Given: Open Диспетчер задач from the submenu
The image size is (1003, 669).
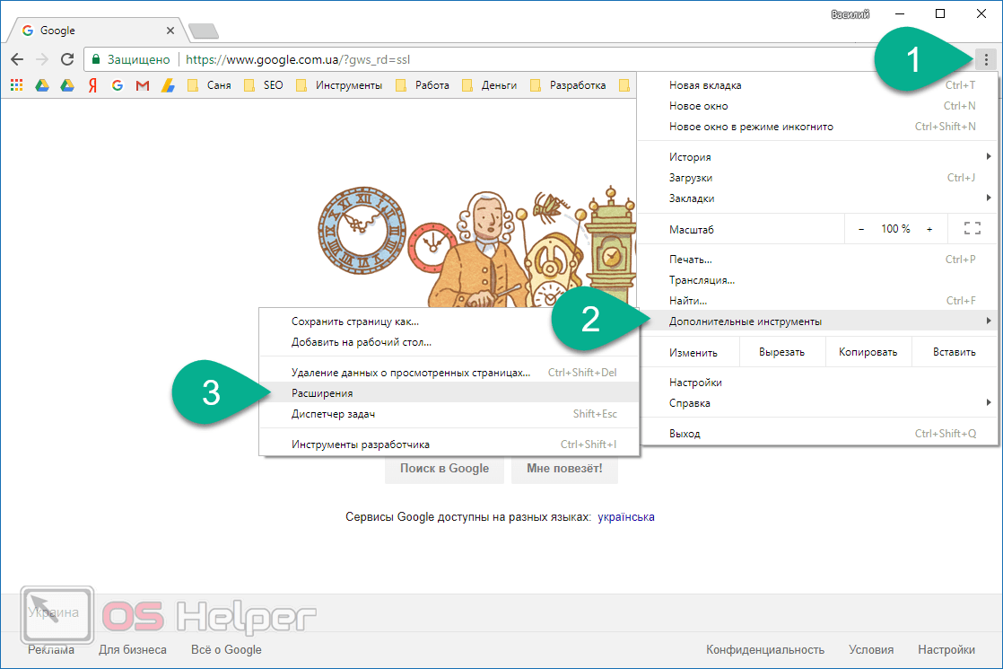Looking at the screenshot, I should coord(449,414).
